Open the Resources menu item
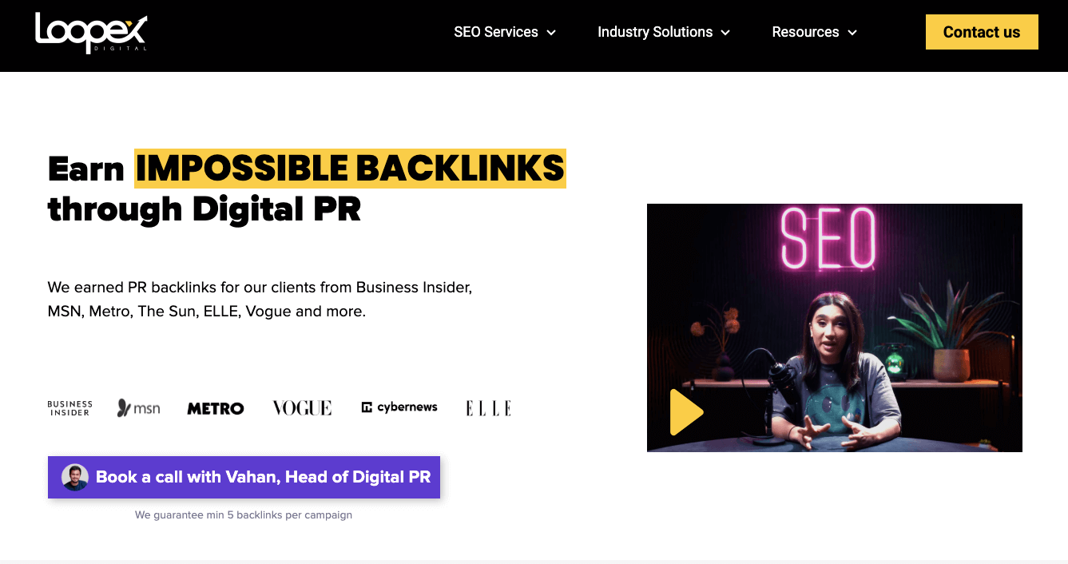 [x=815, y=32]
